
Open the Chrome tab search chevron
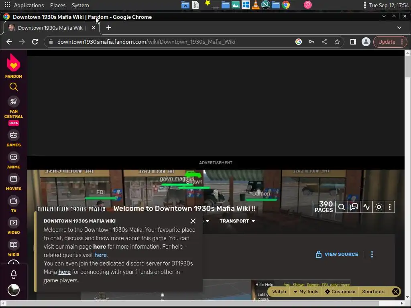(x=399, y=28)
